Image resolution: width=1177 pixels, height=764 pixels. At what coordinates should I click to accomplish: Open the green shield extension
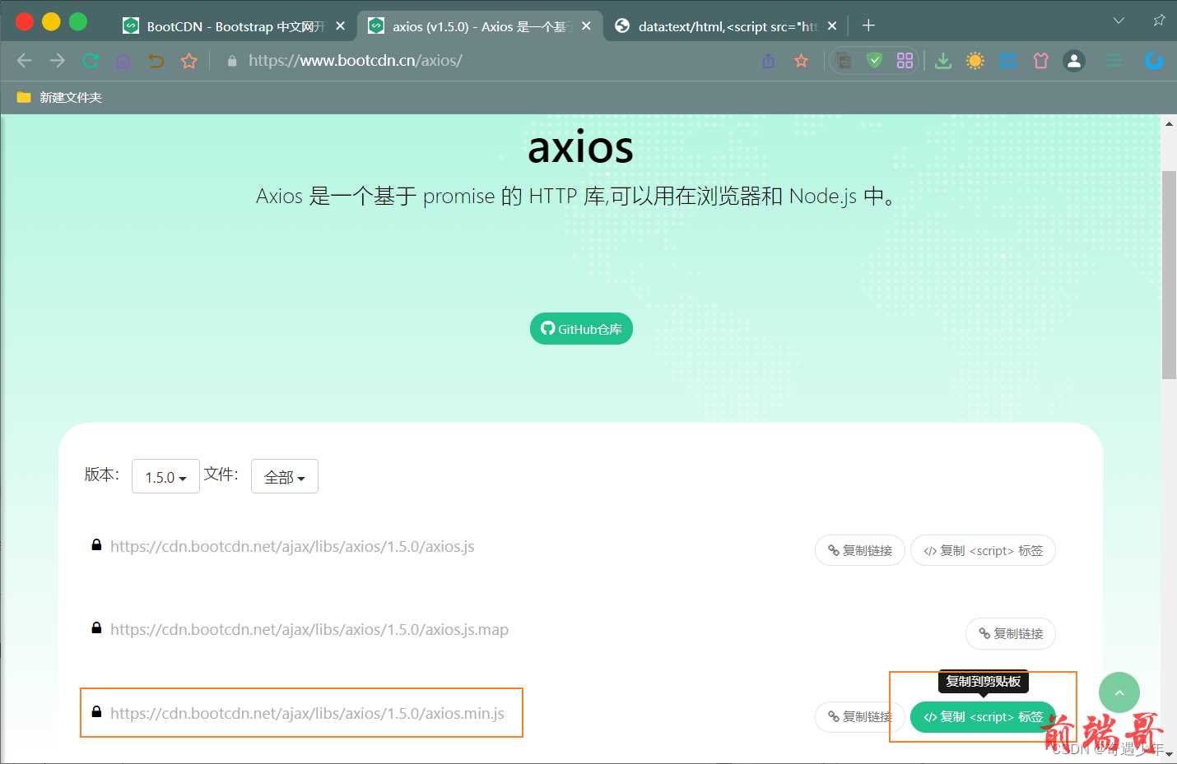tap(875, 60)
